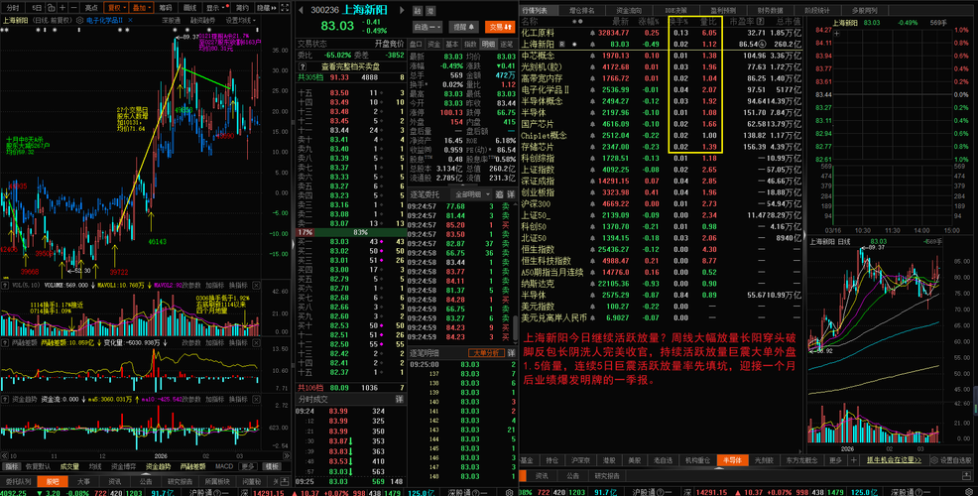Click the minus zoom-out chart icon

[74, 8]
